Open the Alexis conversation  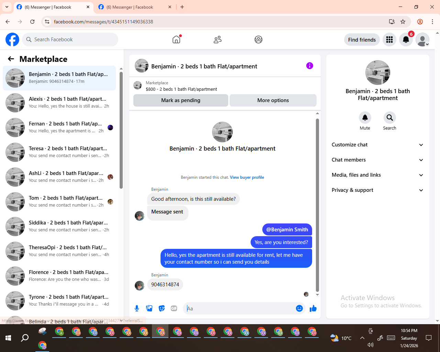[x=59, y=102]
